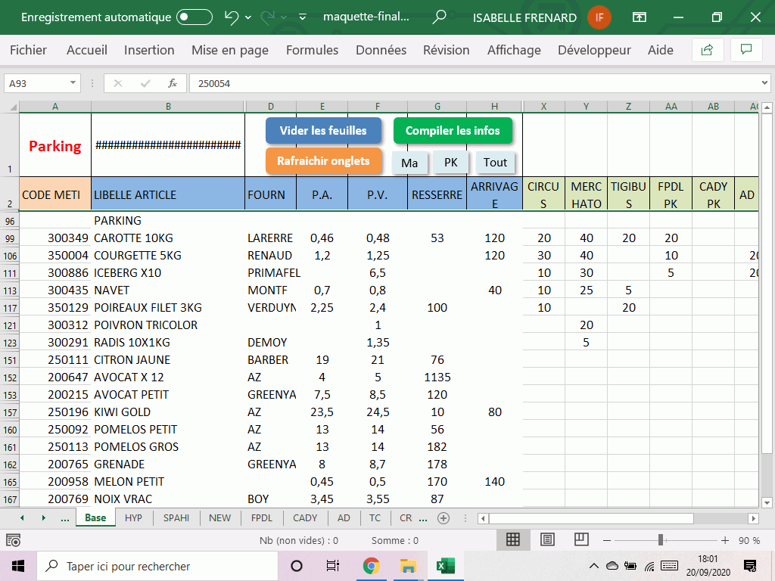The height and width of the screenshot is (581, 775).
Task: Click the Undo arrow icon
Action: coord(232,17)
